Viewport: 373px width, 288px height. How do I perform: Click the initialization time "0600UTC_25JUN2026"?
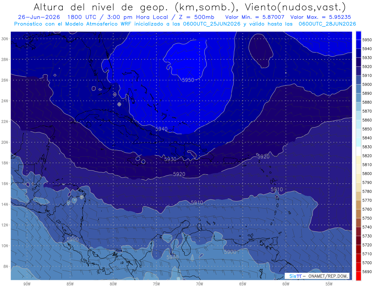[x=212, y=24]
